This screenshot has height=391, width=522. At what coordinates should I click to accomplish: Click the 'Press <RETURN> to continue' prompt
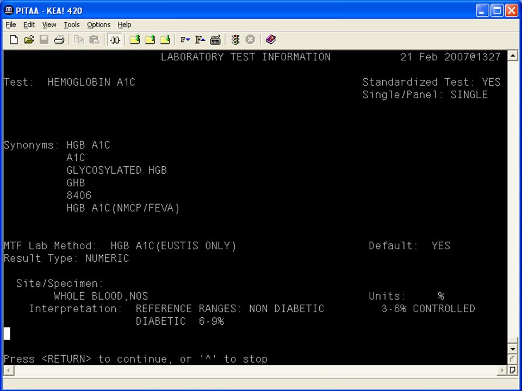(x=135, y=359)
